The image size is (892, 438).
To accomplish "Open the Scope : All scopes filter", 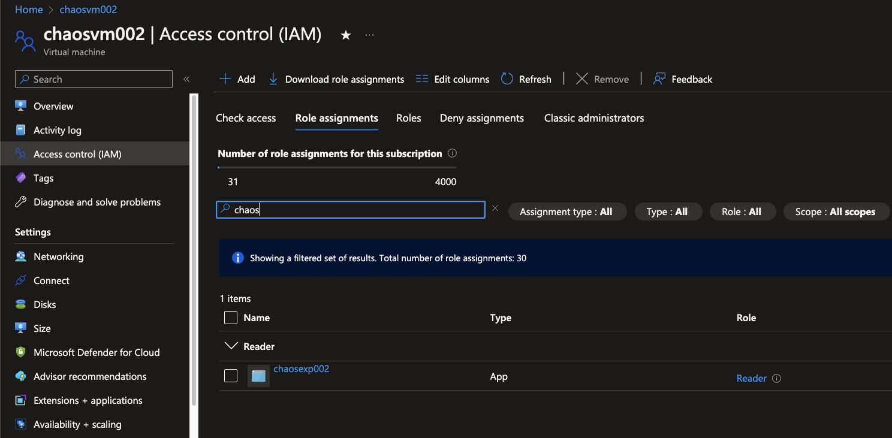I will coord(836,212).
